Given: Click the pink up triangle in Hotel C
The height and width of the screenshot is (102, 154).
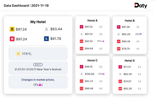Looking at the screenshot, I should click(104, 74).
